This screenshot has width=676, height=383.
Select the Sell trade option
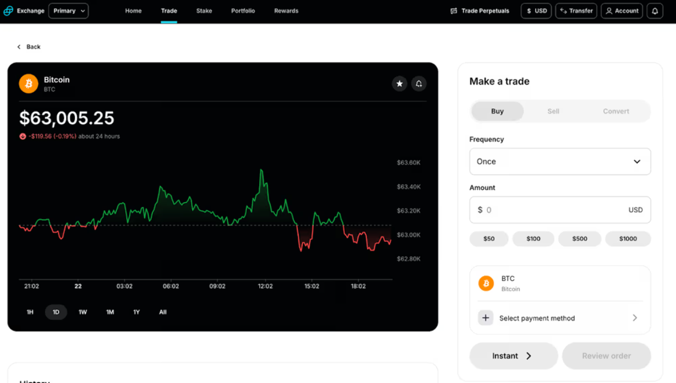[x=553, y=111]
